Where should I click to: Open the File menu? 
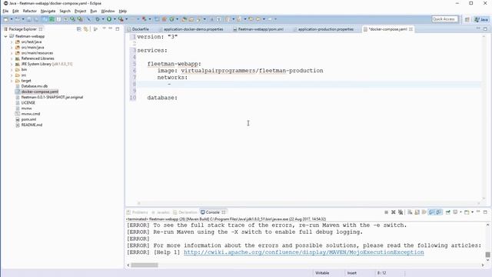5,11
